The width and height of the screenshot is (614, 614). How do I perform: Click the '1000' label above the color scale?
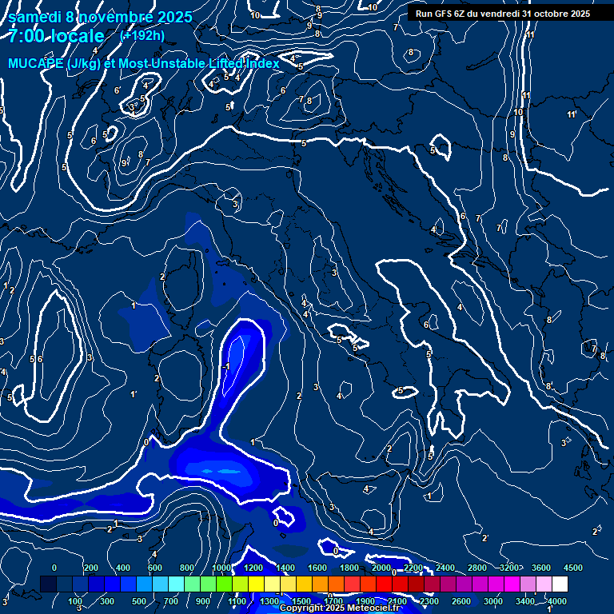coord(221,568)
